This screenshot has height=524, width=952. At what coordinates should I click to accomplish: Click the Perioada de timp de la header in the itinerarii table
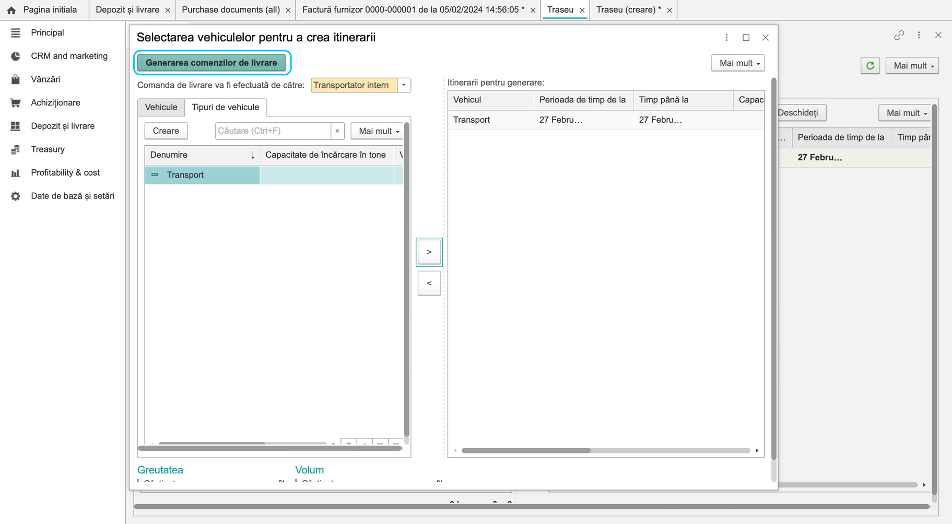(583, 100)
